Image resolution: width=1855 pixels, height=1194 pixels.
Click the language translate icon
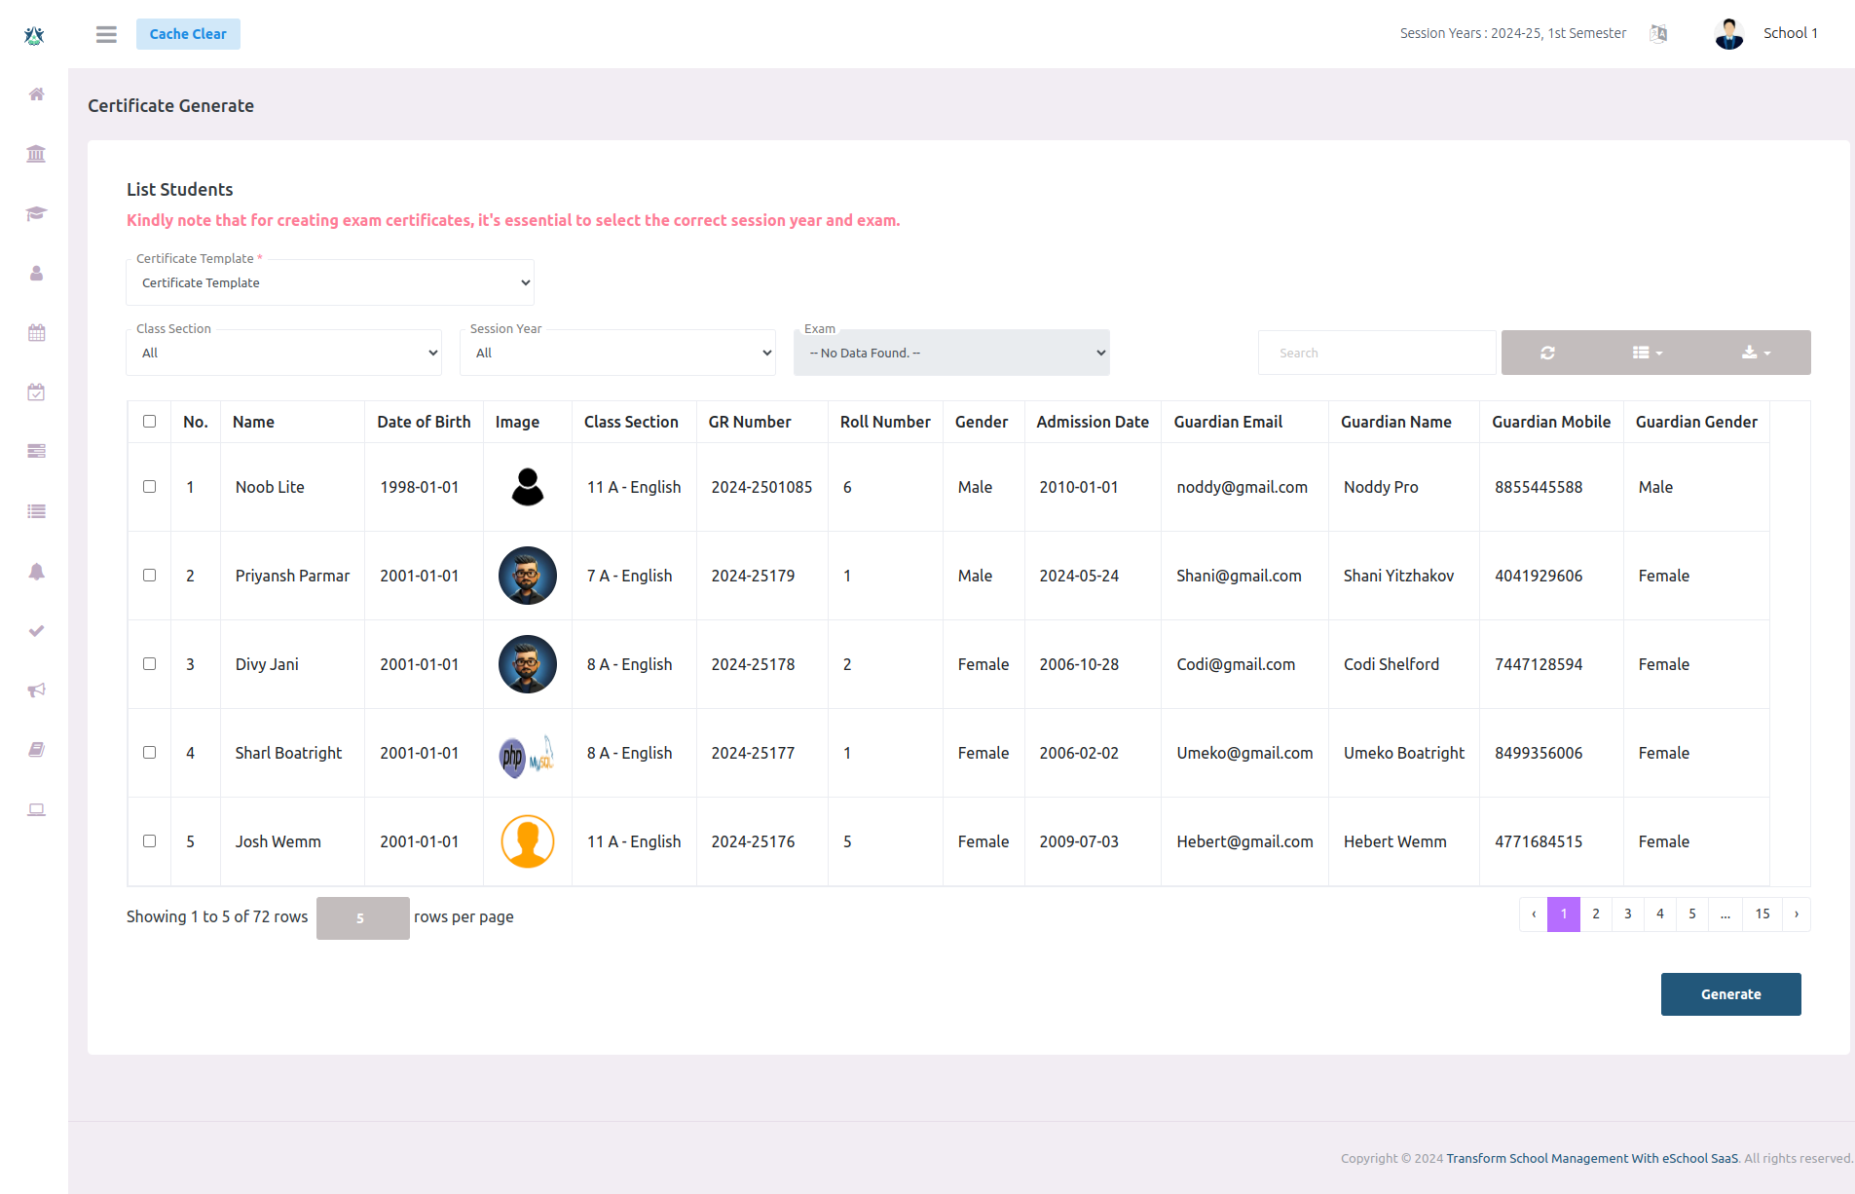(1658, 34)
